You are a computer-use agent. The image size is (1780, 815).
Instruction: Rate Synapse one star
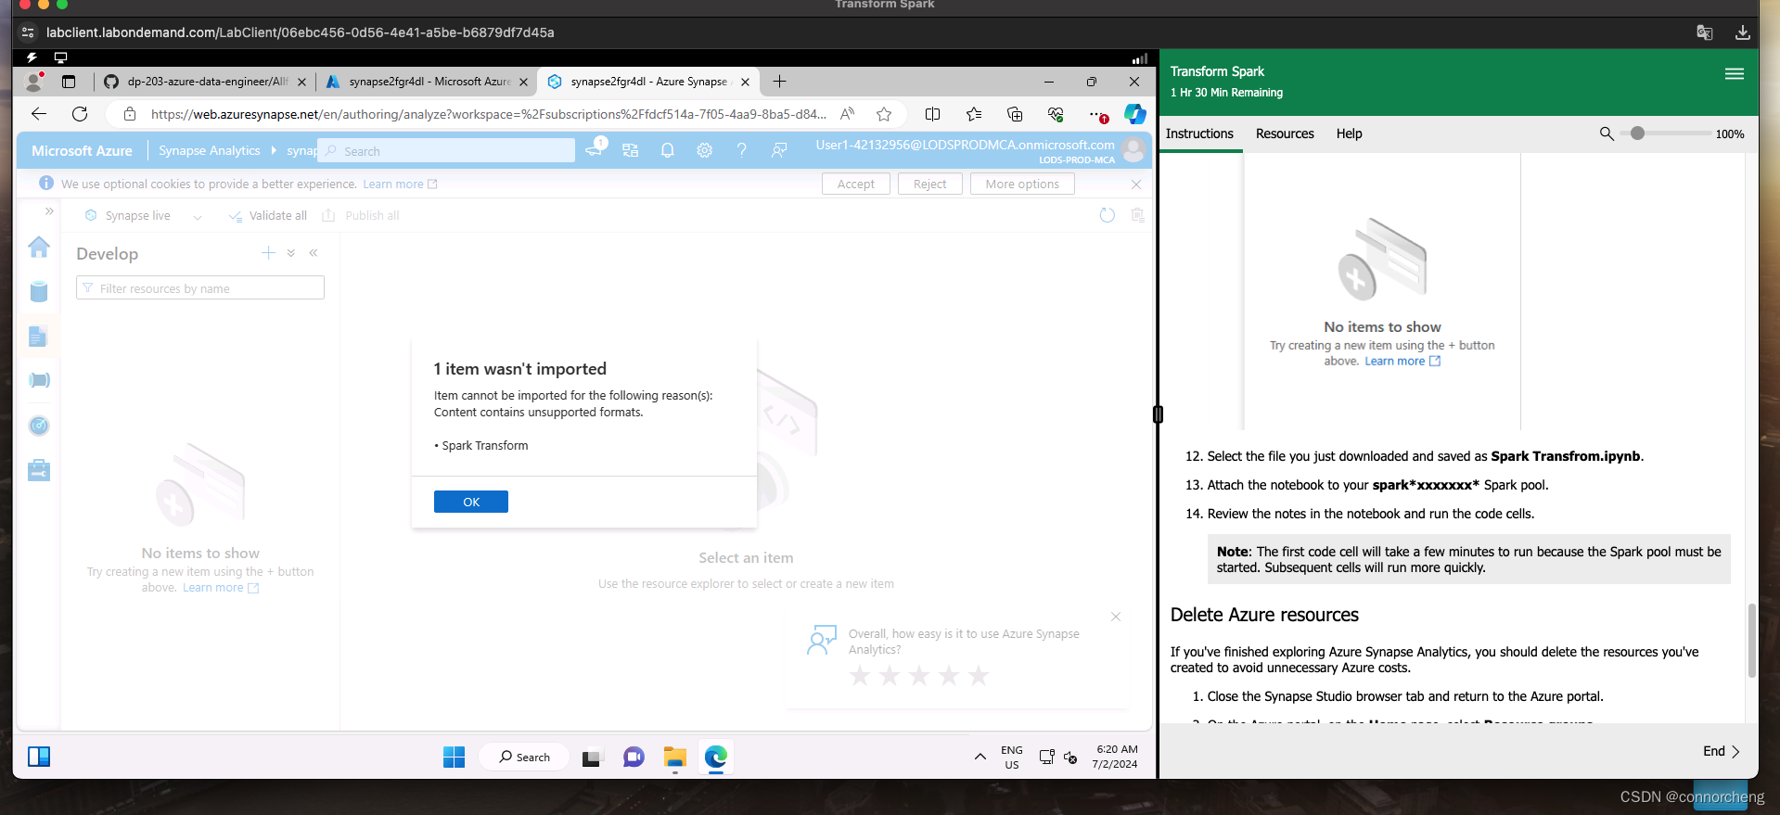[860, 675]
